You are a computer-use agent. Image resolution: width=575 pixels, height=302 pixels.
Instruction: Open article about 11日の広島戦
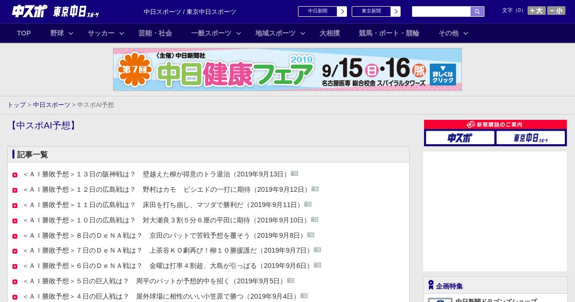coord(163,205)
